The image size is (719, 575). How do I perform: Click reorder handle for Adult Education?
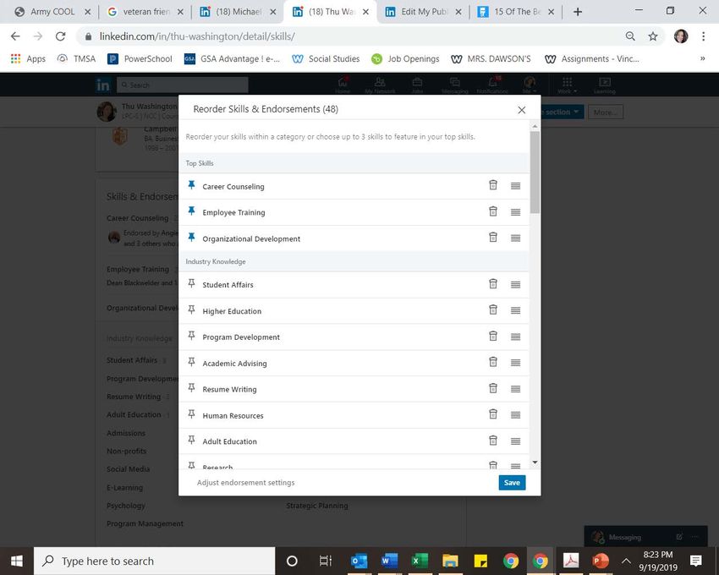[x=515, y=441]
